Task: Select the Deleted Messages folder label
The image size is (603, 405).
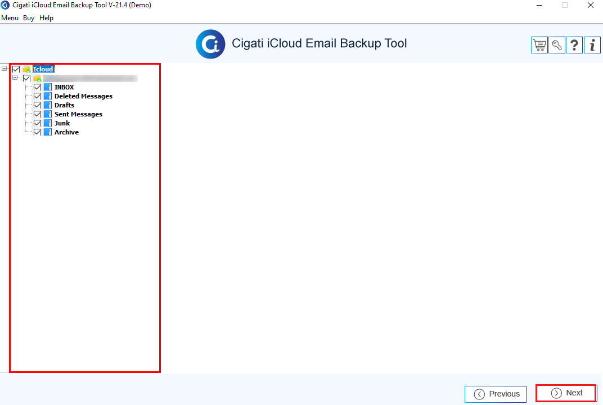Action: coord(83,96)
